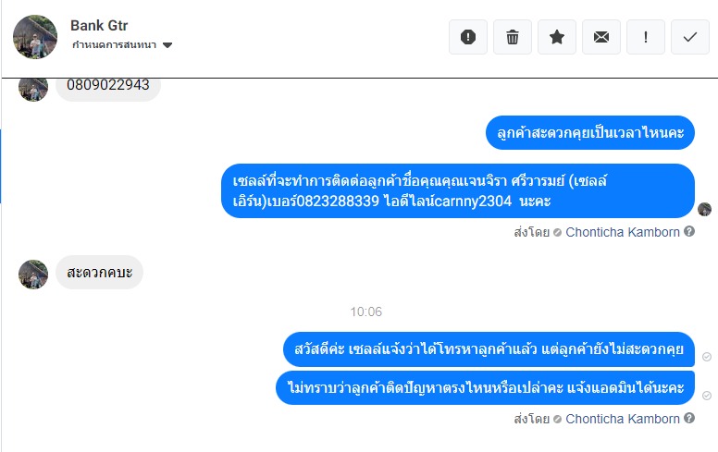Open Chonticha Kamborn link below carnny2304 message
This screenshot has height=452, width=718.
coord(622,232)
